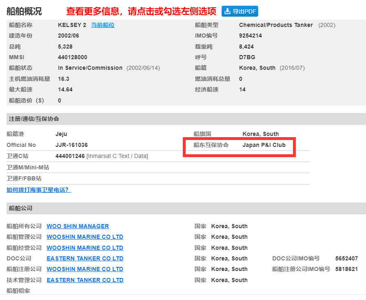Open EASTERN TANKER CO LTD technical manager link

click(x=85, y=280)
